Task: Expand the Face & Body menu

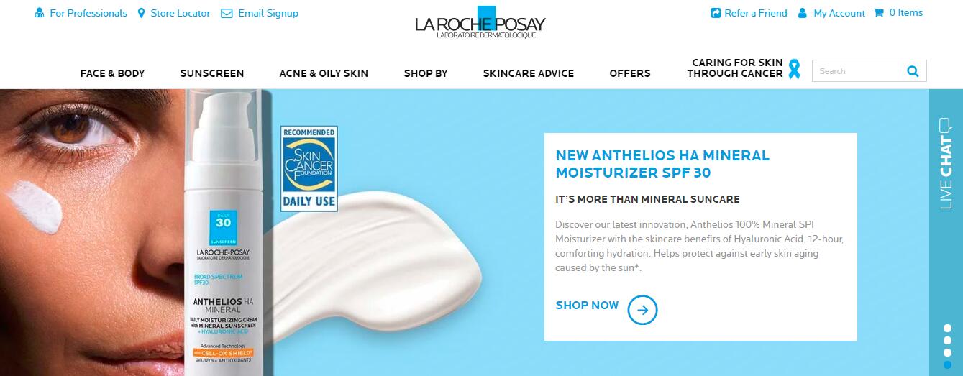Action: pos(112,73)
